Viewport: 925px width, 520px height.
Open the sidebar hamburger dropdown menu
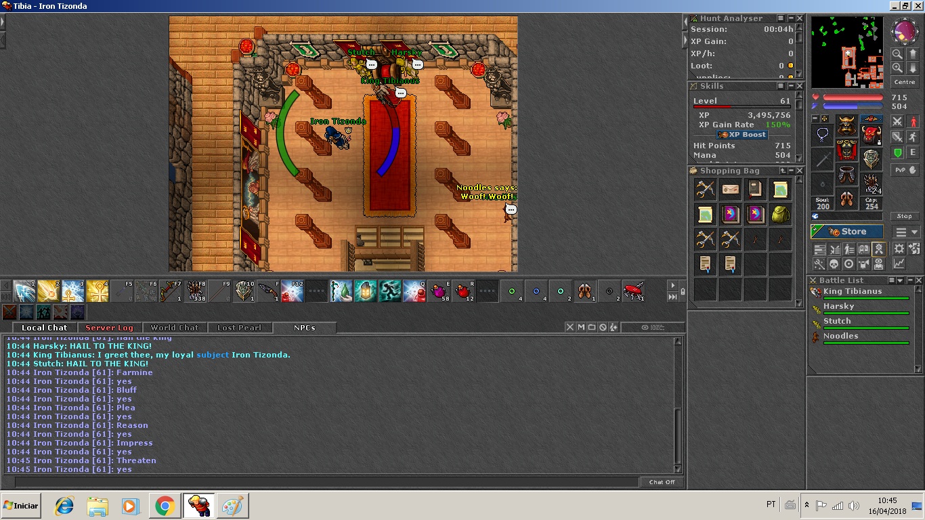coord(906,232)
